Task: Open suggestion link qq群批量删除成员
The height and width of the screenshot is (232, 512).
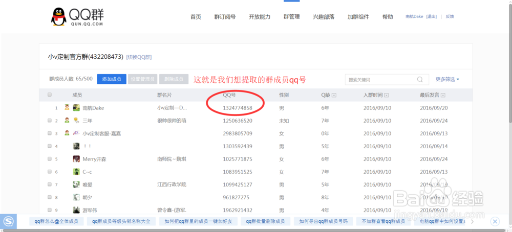Action: pyautogui.click(x=265, y=222)
